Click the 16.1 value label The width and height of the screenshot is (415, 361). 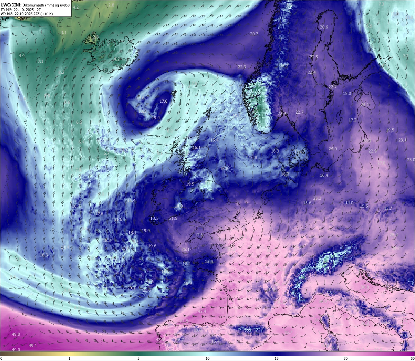[x=196, y=148]
